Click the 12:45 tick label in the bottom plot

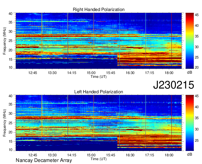click(x=33, y=155)
